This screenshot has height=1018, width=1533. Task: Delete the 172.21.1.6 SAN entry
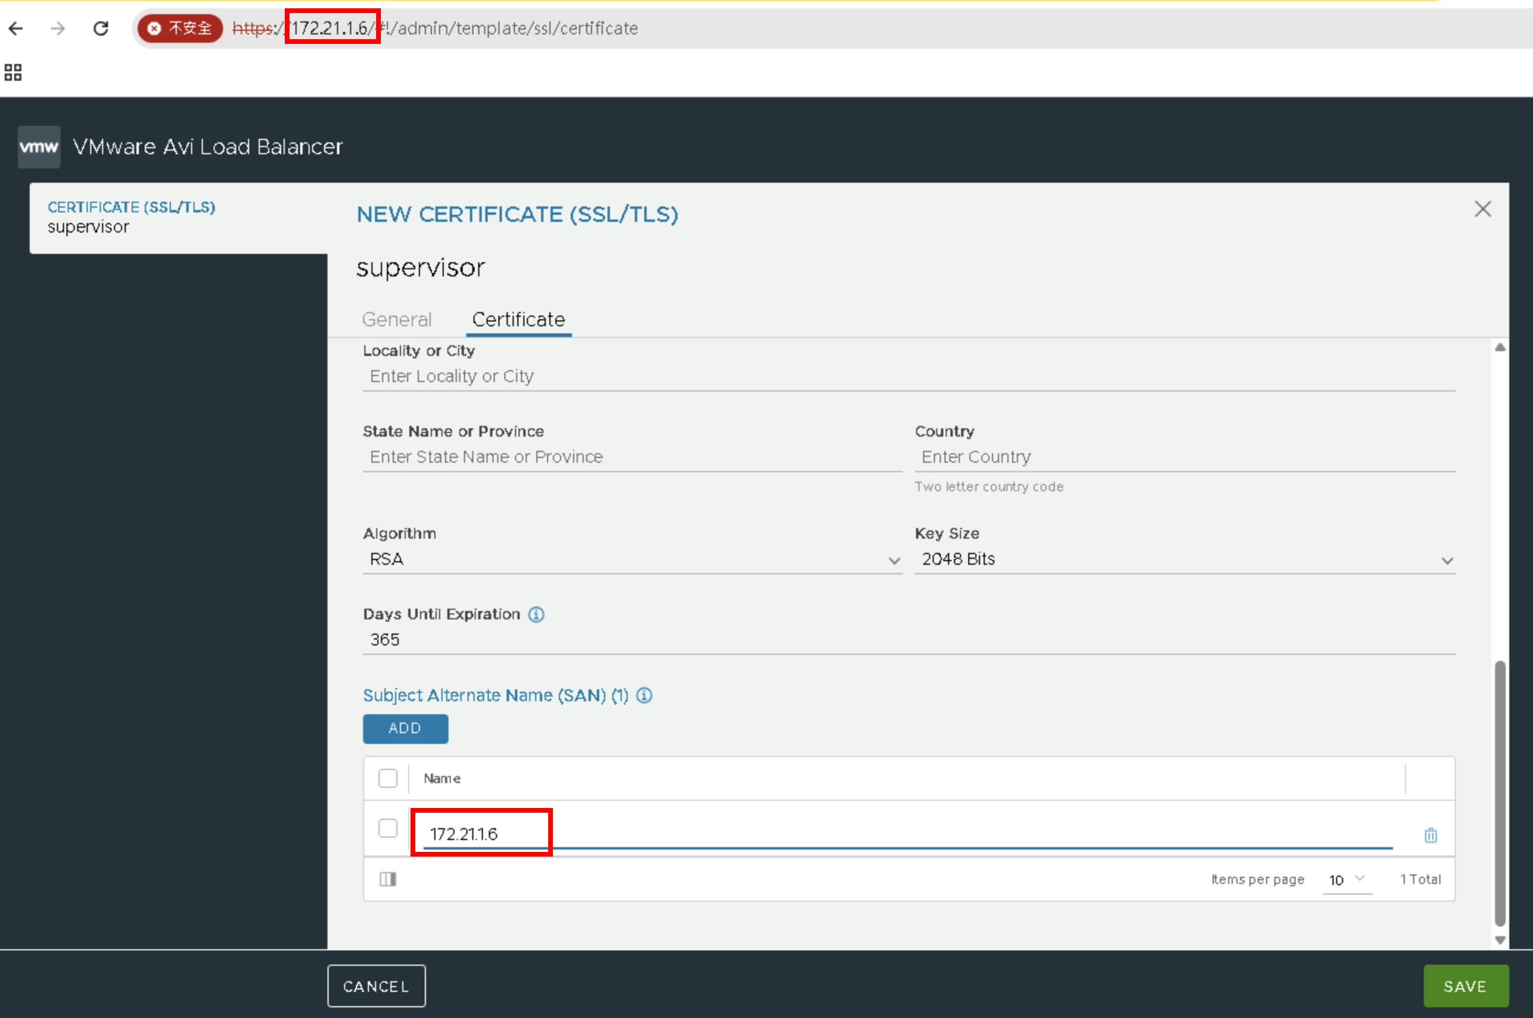(1430, 835)
